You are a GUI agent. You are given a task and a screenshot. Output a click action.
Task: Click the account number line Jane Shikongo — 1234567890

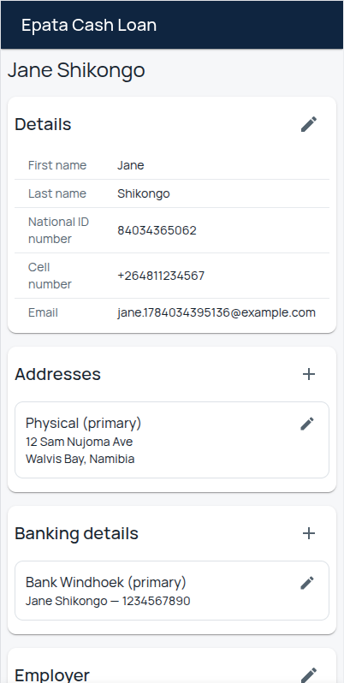click(108, 601)
